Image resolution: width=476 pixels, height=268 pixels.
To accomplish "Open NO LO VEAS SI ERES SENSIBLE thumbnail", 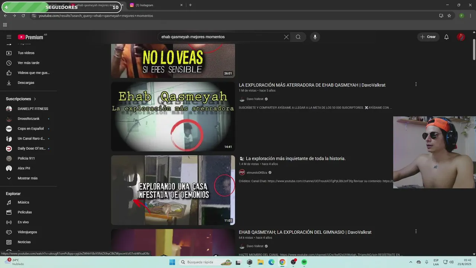I will click(173, 61).
